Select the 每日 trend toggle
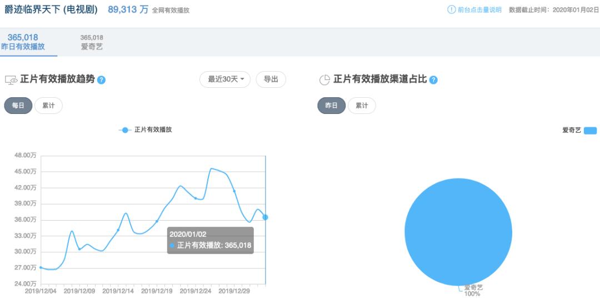Screen dimensions: 600x299 pyautogui.click(x=18, y=106)
